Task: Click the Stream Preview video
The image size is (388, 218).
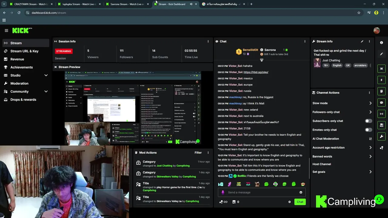Action: pos(132,108)
